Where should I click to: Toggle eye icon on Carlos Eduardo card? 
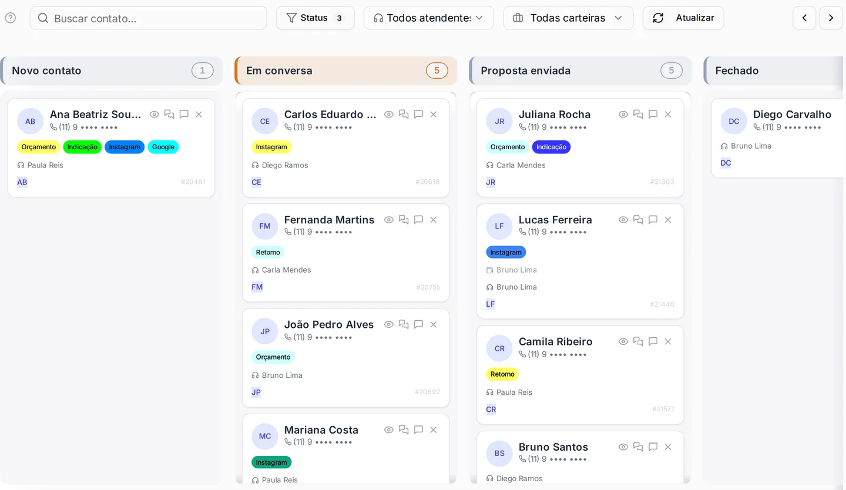click(389, 115)
